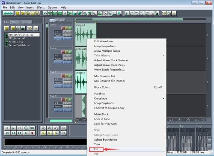Choose Split from context menu
This screenshot has width=214, height=156.
click(x=97, y=130)
